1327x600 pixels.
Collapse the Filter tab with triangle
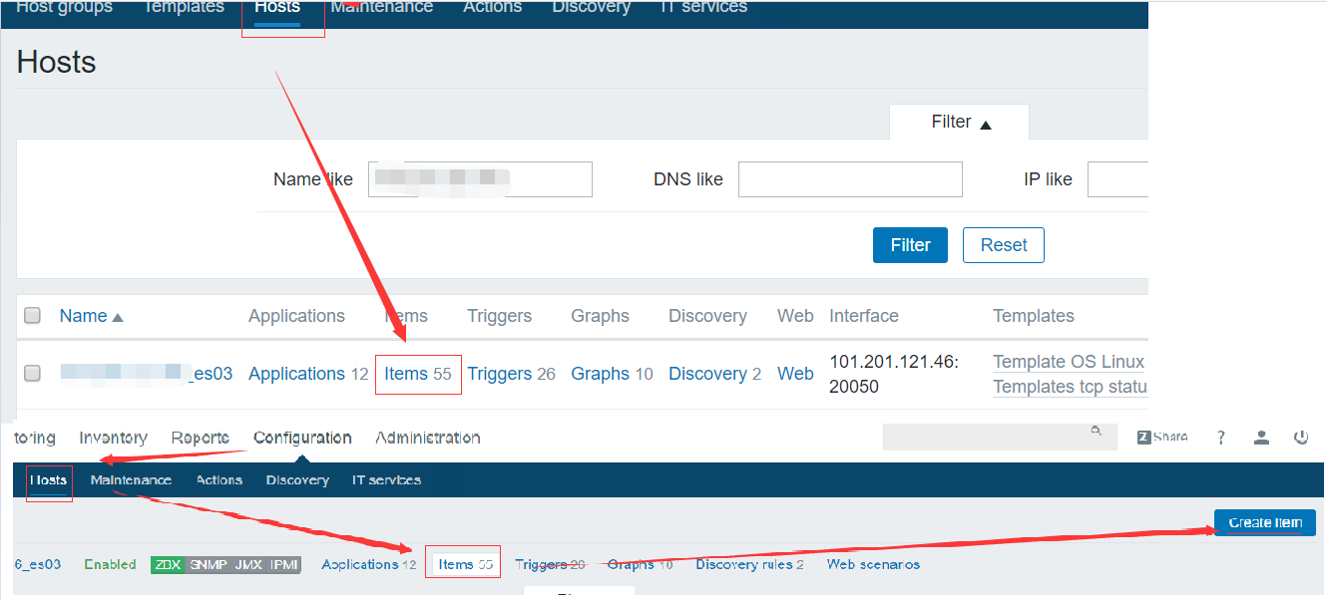(961, 122)
